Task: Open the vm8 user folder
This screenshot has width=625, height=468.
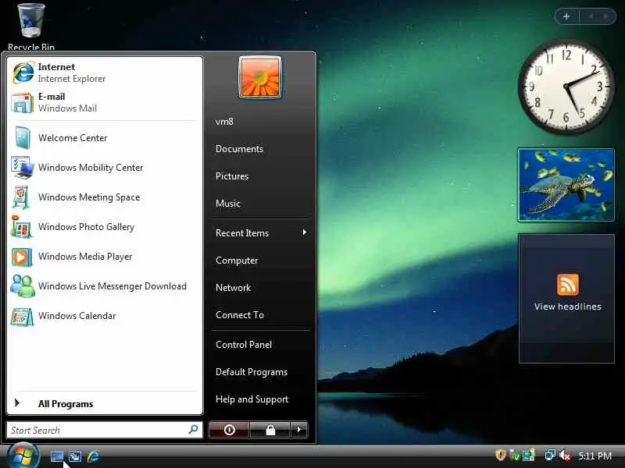Action: [x=224, y=122]
